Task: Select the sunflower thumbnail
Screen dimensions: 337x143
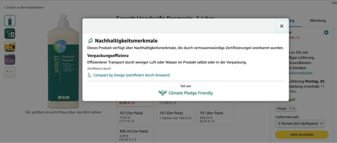Action: coord(10,47)
